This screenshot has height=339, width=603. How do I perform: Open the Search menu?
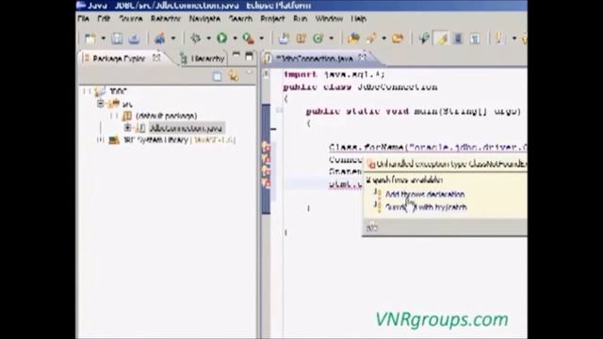tap(241, 19)
